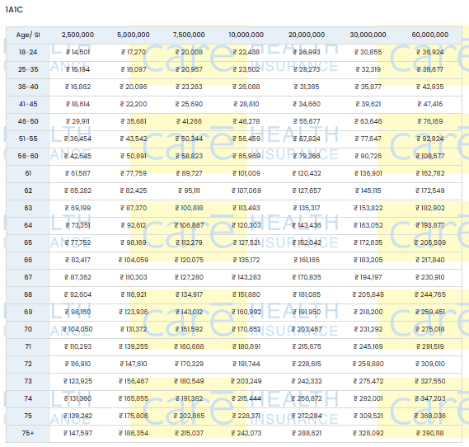469x447 pixels.
Task: Select the 75+ age row label
Action: click(28, 433)
